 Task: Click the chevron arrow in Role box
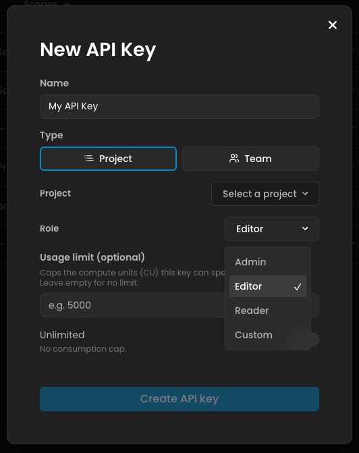point(305,228)
